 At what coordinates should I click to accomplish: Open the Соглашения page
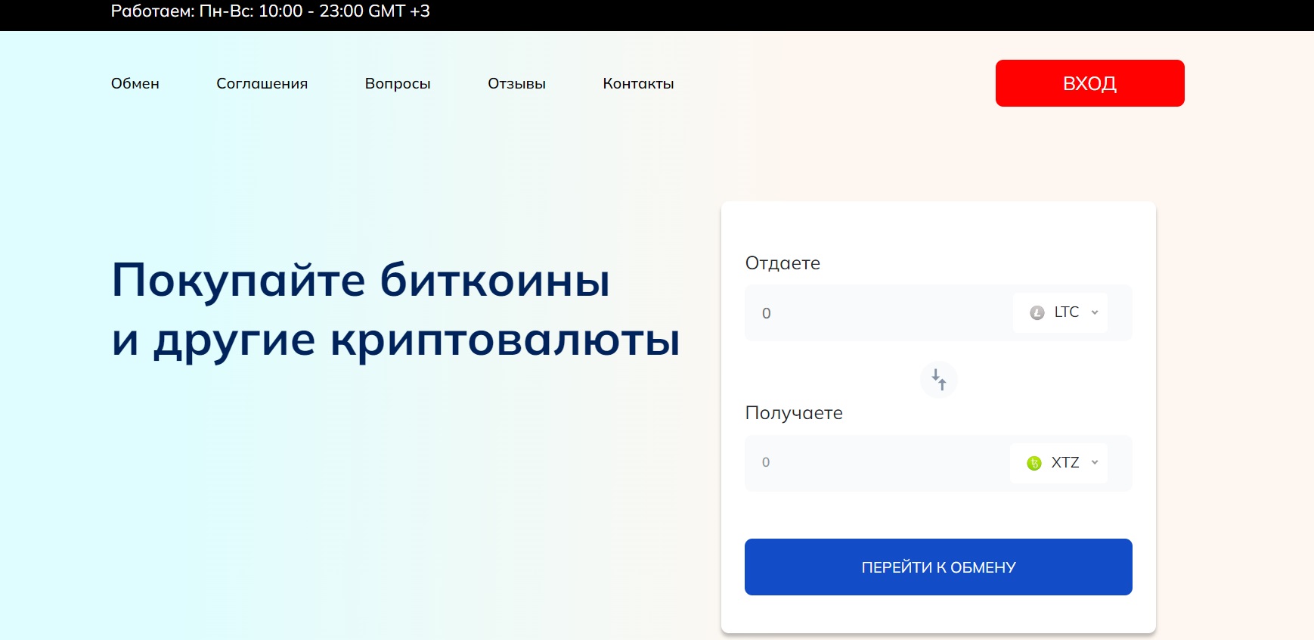click(x=262, y=83)
